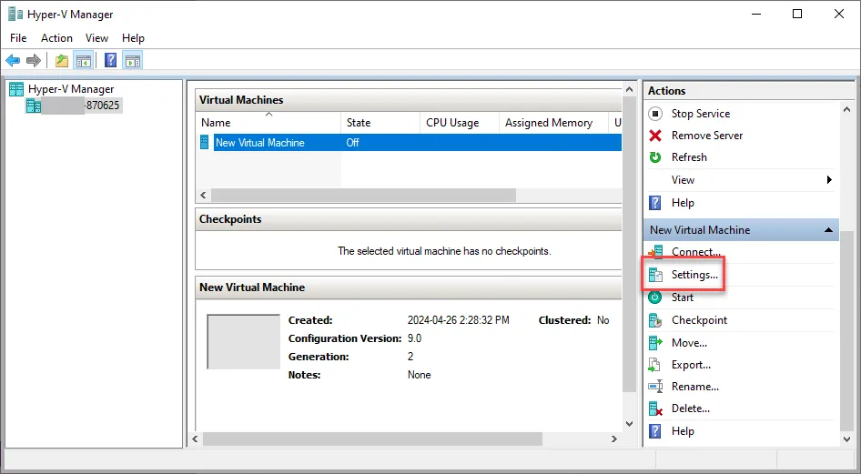Image resolution: width=861 pixels, height=474 pixels.
Task: Click the Back arrow toolbar icon
Action: (x=13, y=60)
